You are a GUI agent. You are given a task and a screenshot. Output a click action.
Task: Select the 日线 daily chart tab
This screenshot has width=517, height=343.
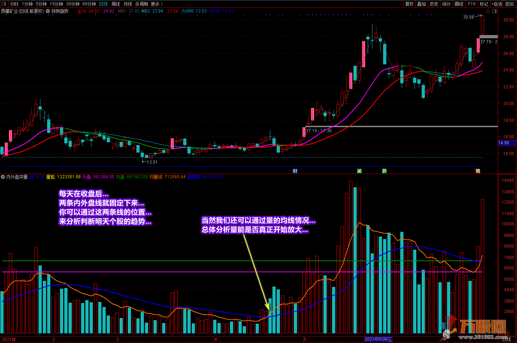[104, 4]
